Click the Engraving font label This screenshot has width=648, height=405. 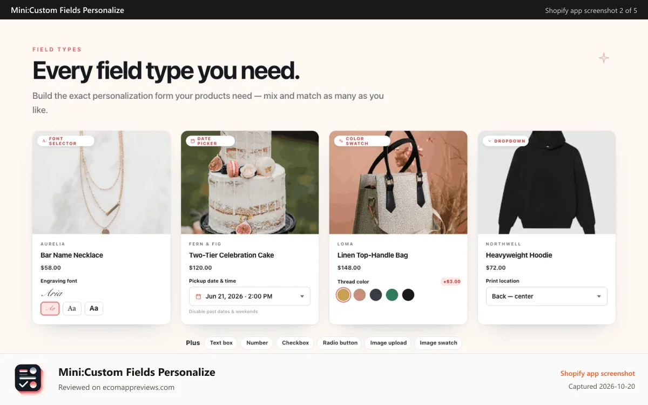click(x=59, y=281)
